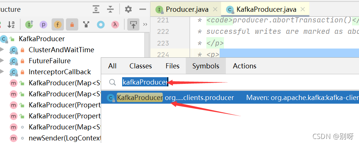The width and height of the screenshot is (359, 143).
Task: Select the ClusterAndWaitTime class
Action: 61,50
